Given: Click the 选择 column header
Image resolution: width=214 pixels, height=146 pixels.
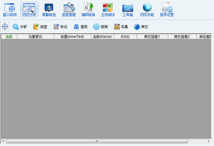Looking at the screenshot, I should point(9,36).
